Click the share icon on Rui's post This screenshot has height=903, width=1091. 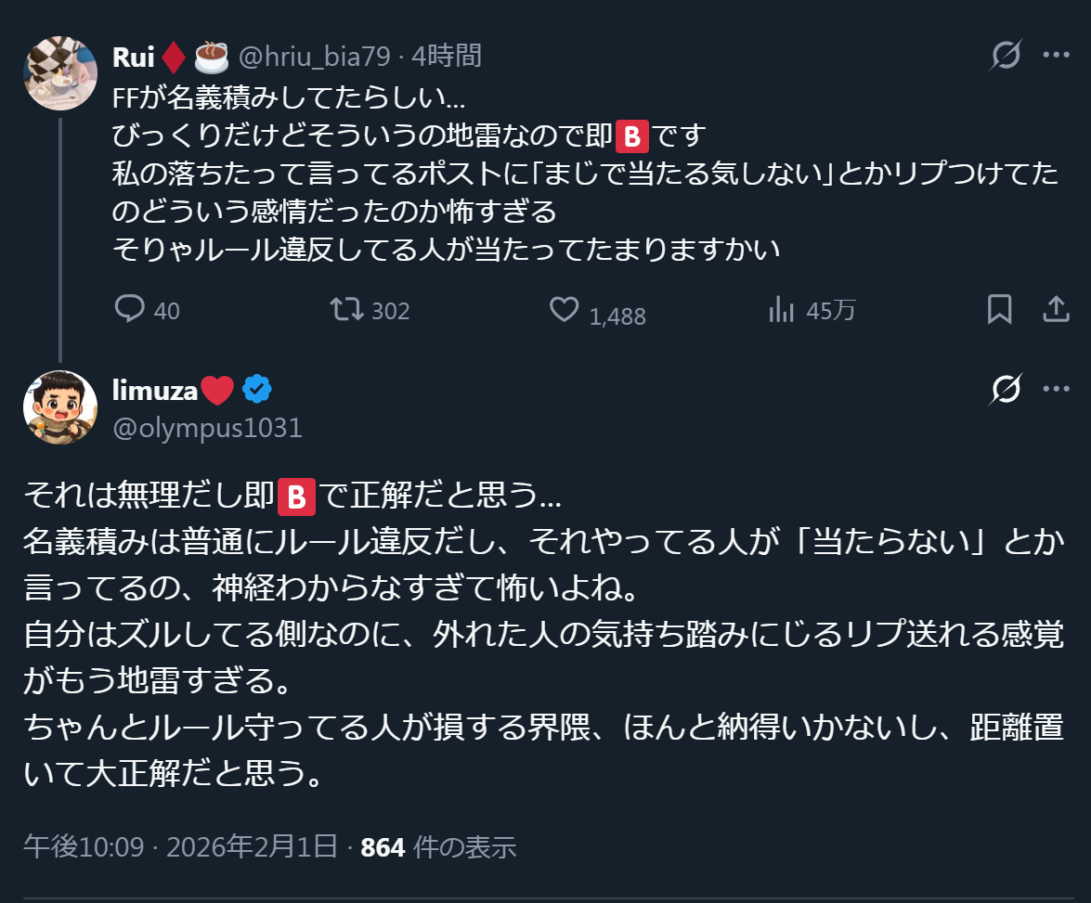click(x=1057, y=309)
